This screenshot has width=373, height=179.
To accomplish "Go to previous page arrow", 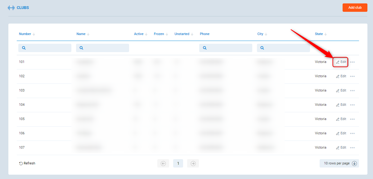I will pos(163,163).
